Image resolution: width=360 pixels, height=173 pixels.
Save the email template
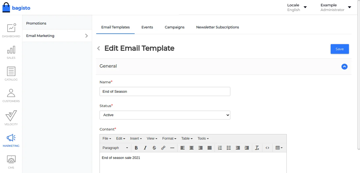point(340,49)
